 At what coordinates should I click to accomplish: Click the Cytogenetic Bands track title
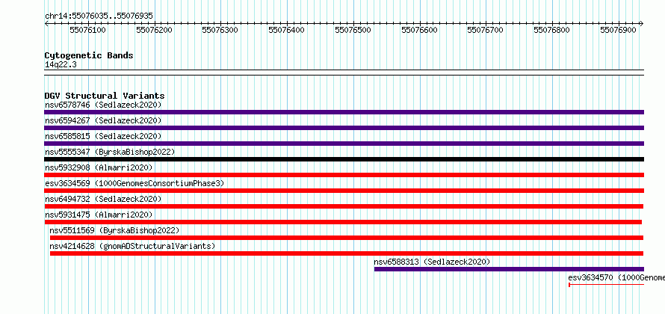(89, 55)
